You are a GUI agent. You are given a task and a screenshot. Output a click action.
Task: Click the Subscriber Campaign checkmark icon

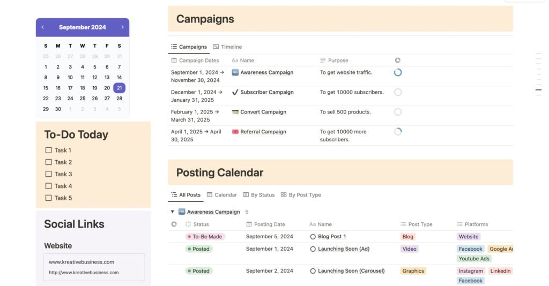[235, 92]
